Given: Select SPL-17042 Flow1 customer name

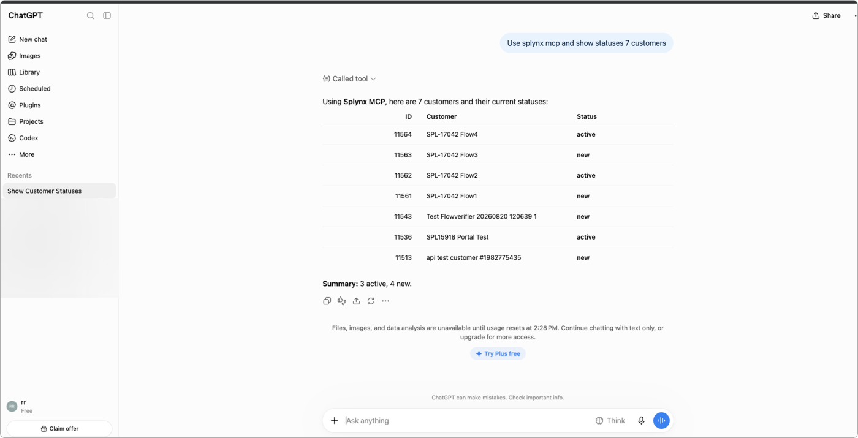Looking at the screenshot, I should click(x=451, y=196).
